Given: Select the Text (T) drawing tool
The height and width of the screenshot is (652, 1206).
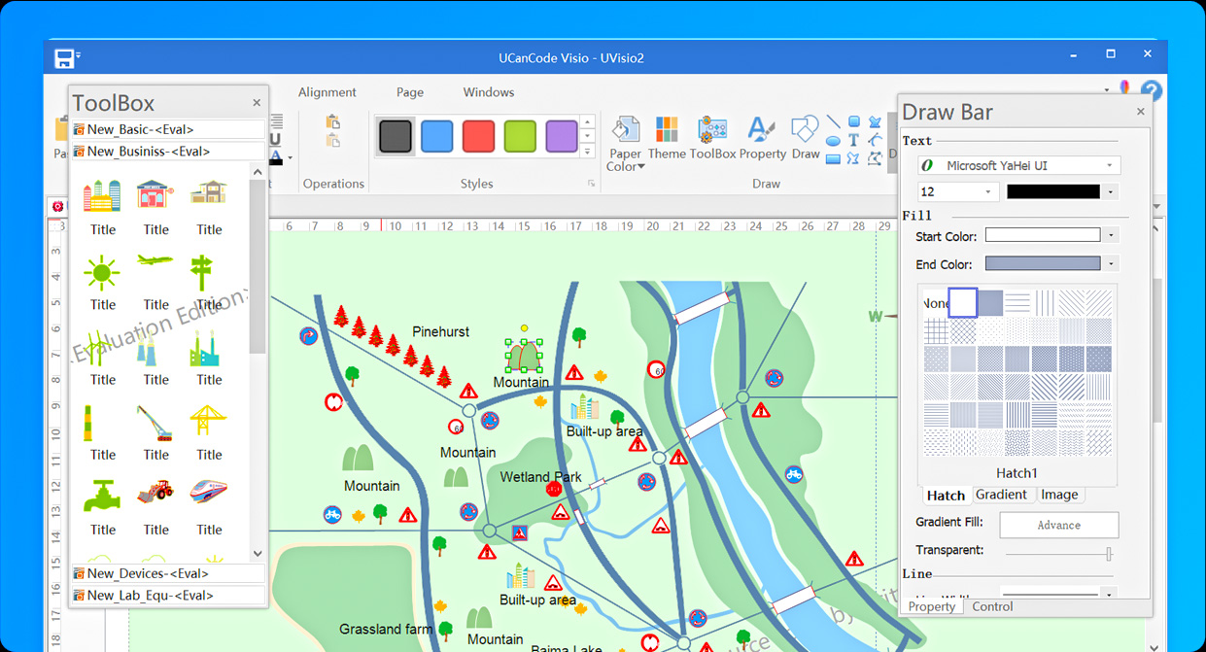Looking at the screenshot, I should (853, 139).
